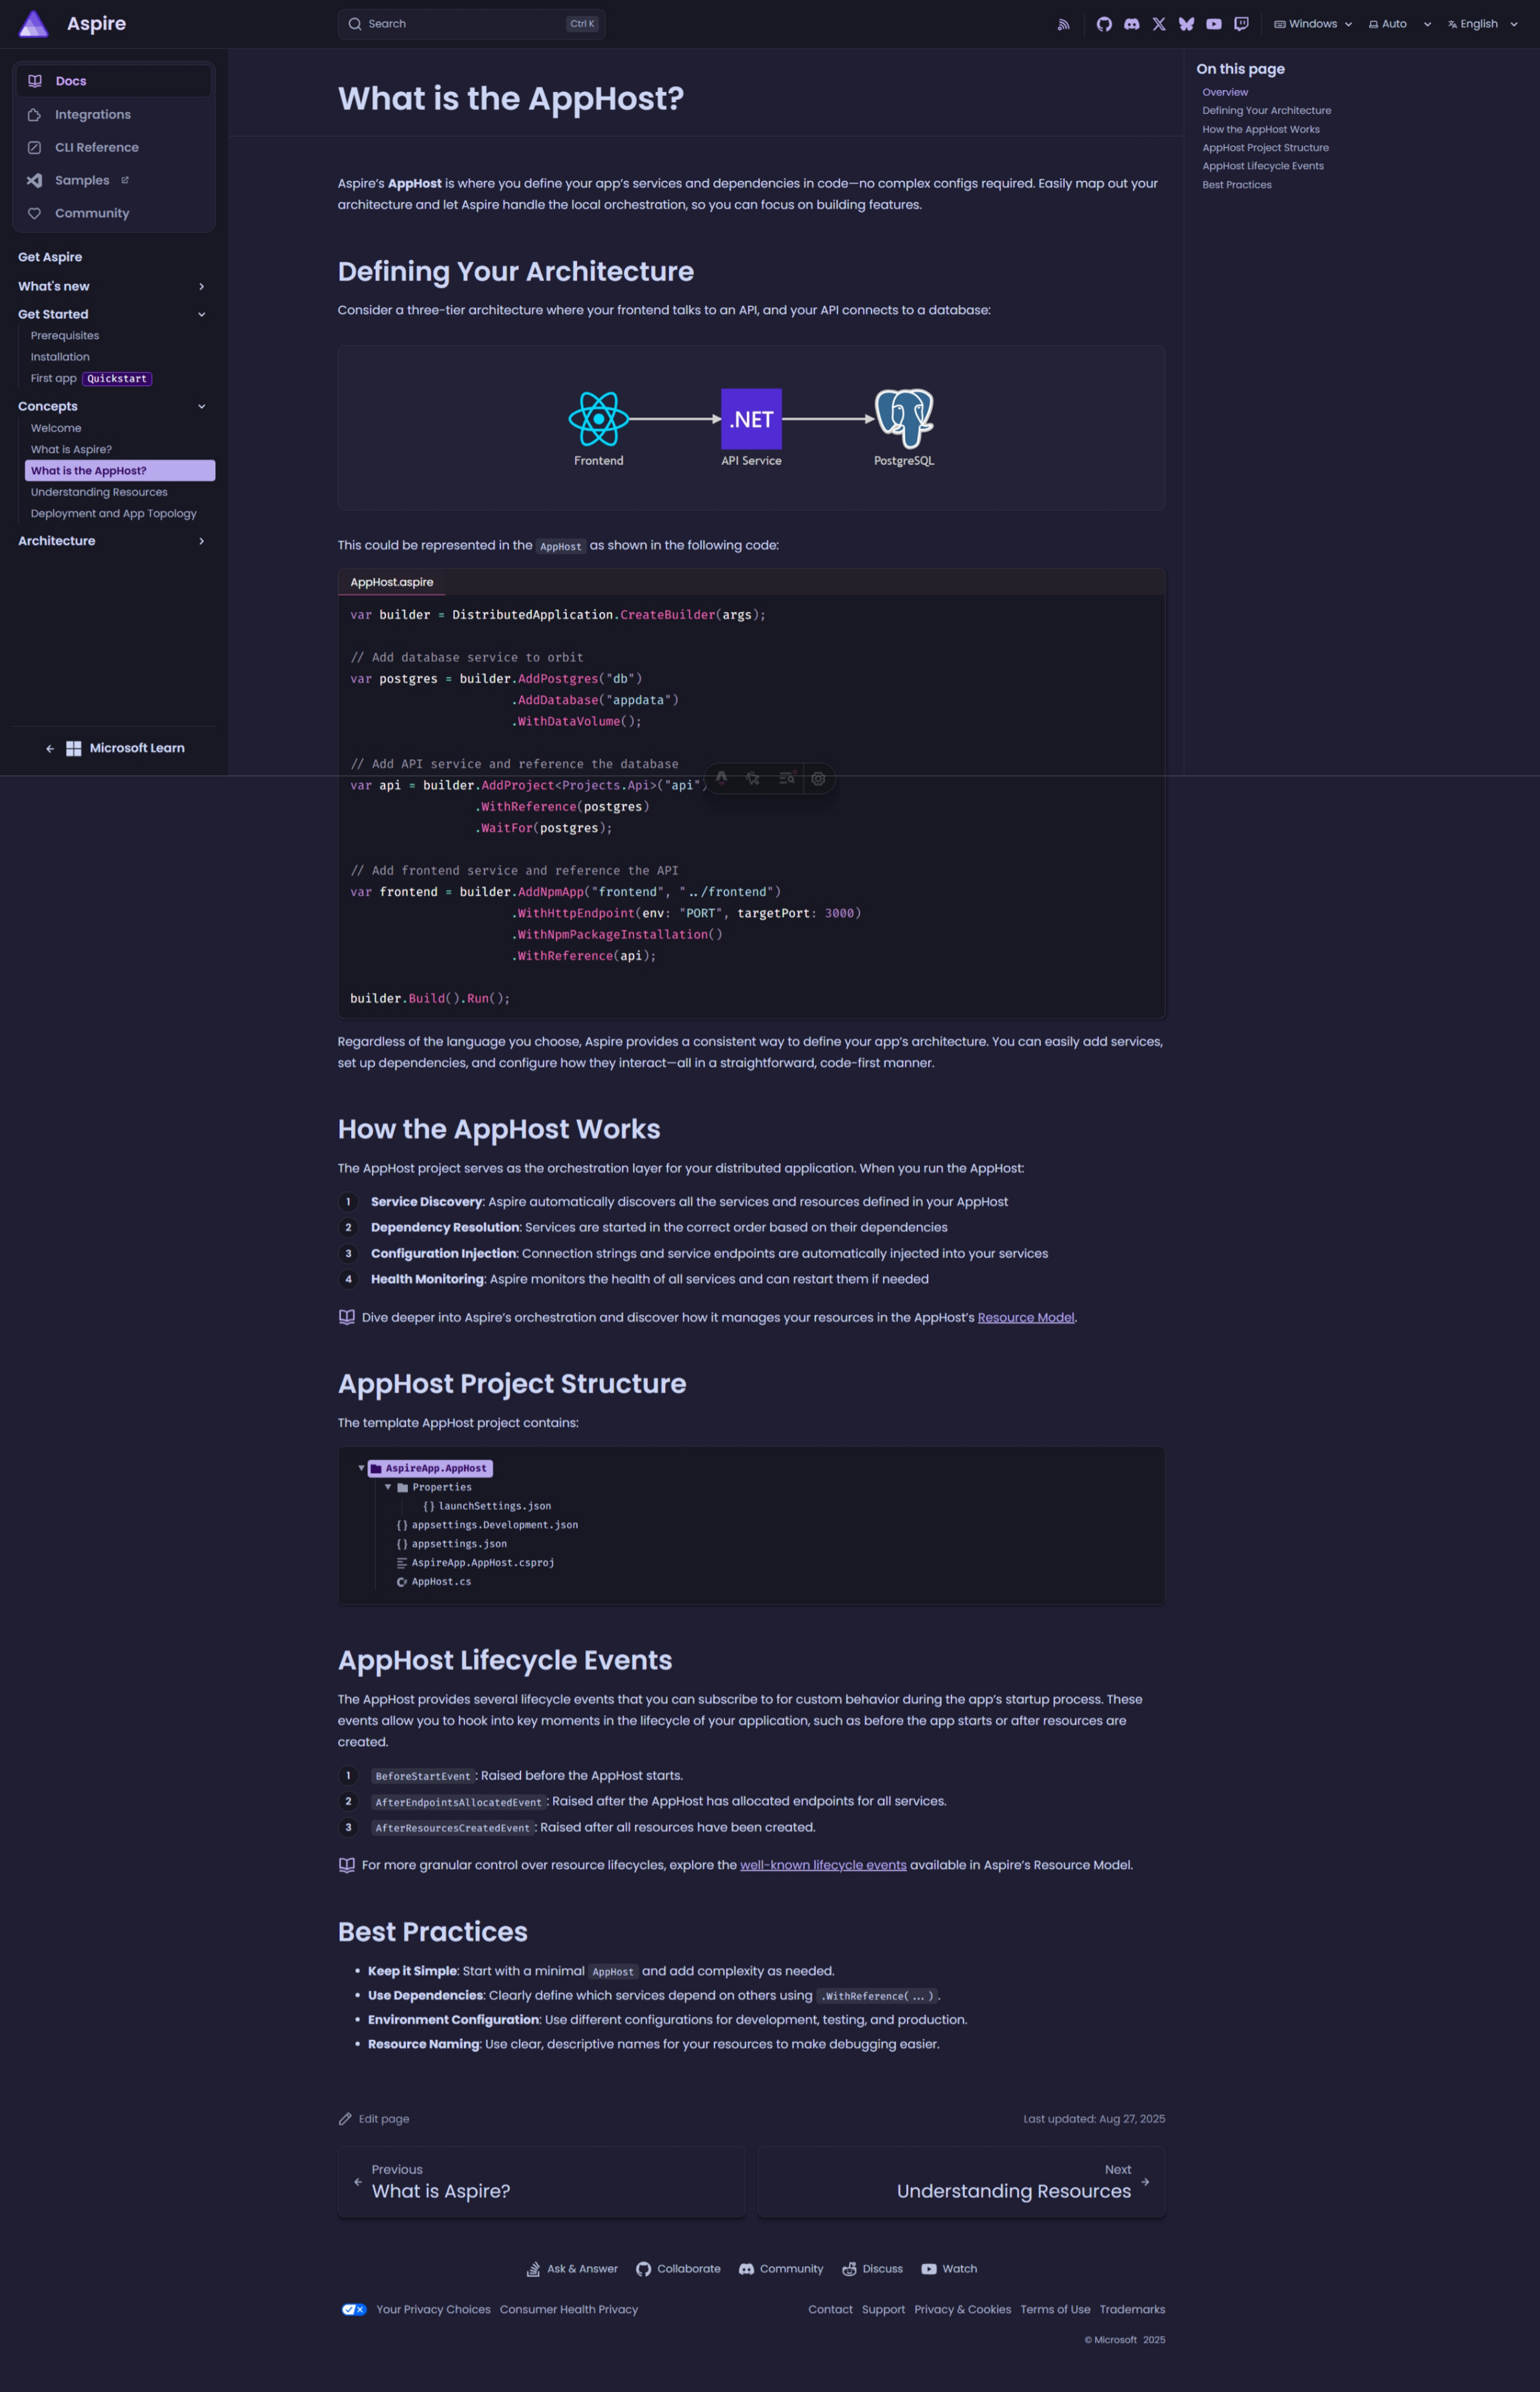
Task: Follow the Resource Model link
Action: pyautogui.click(x=1025, y=1317)
